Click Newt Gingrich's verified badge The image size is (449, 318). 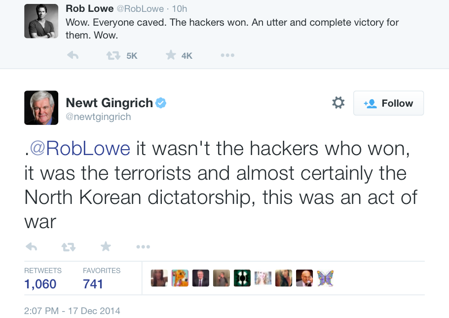coord(161,103)
